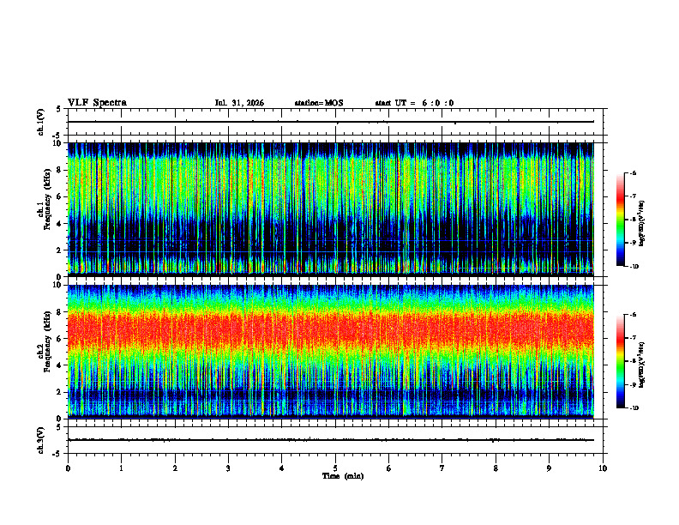Click time axis tick label '7'
Viewport: 679px width, 525px height.
click(x=442, y=468)
